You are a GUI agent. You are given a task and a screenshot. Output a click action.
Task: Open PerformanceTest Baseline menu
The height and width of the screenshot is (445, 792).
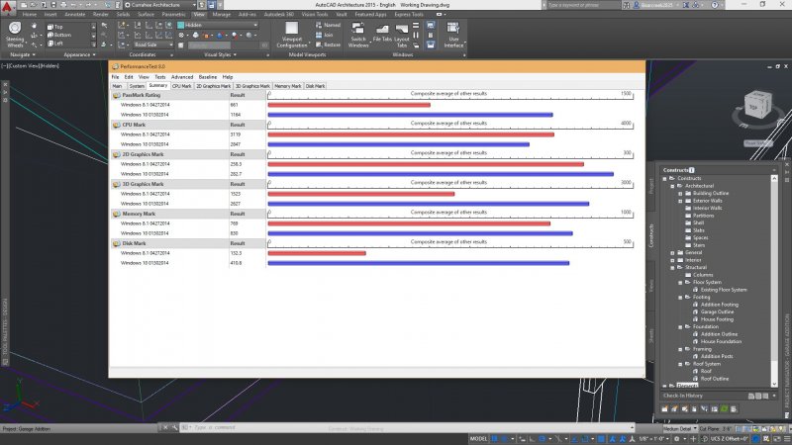[208, 77]
